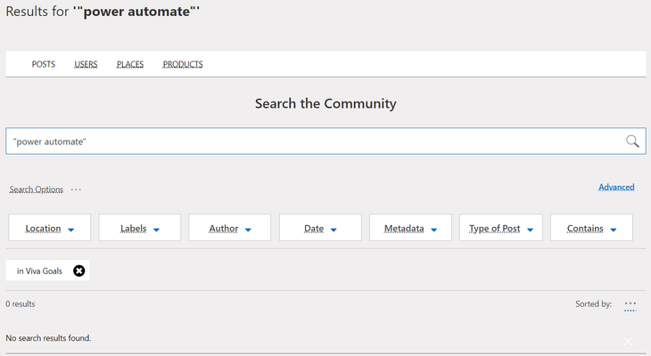The width and height of the screenshot is (651, 356).
Task: Open the Sorted by options ellipsis
Action: tap(630, 304)
